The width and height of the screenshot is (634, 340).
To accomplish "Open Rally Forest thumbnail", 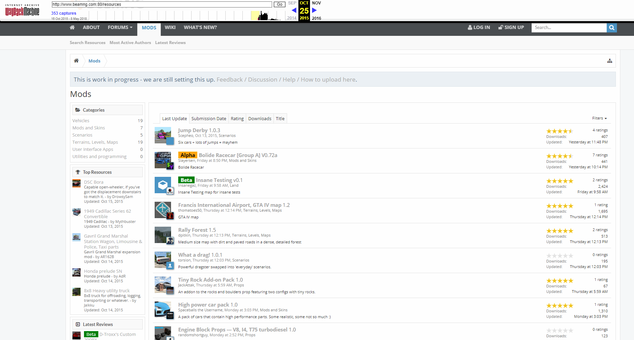I will [x=163, y=235].
